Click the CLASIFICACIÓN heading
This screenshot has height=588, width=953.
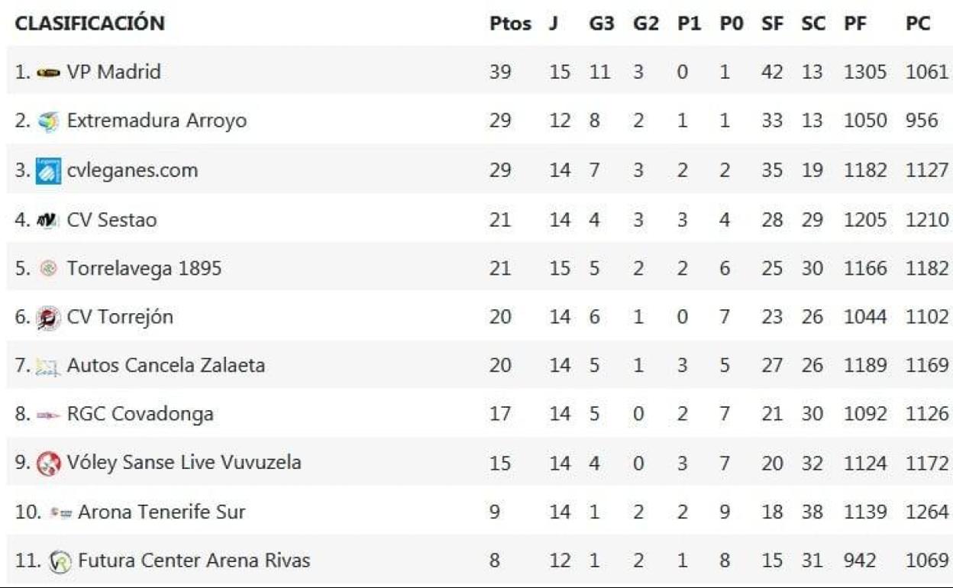point(90,24)
